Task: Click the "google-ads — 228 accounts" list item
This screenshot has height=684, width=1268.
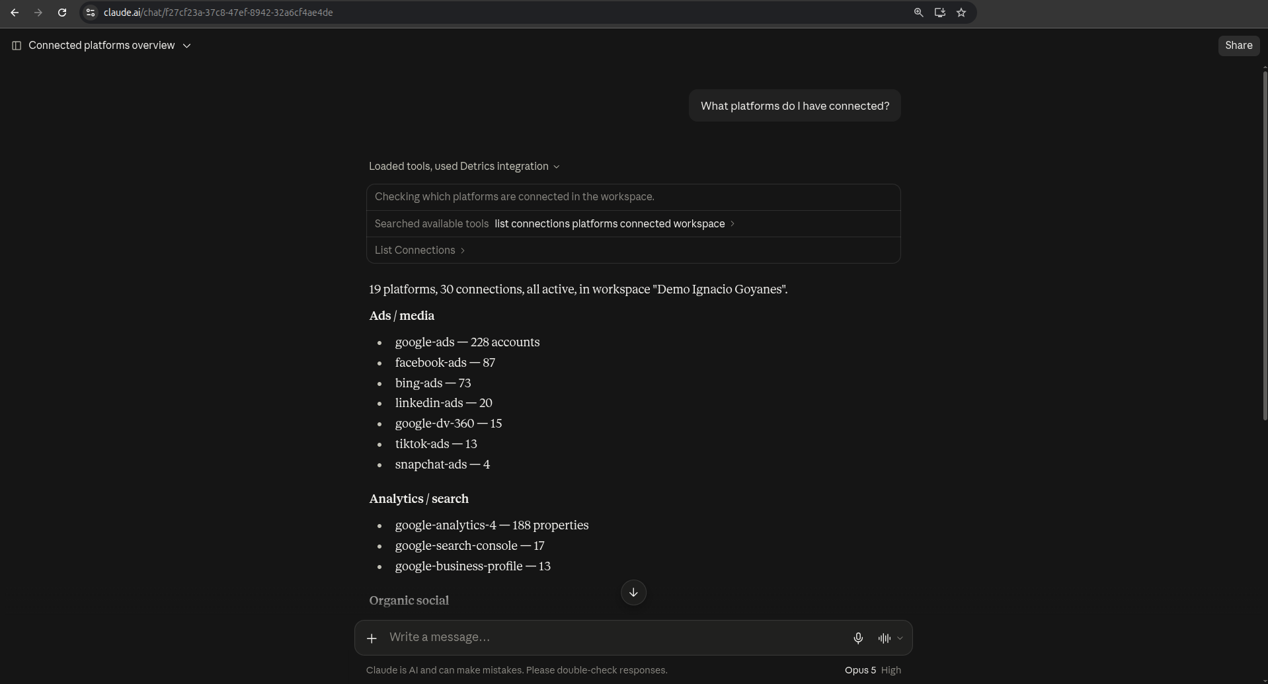Action: click(467, 342)
